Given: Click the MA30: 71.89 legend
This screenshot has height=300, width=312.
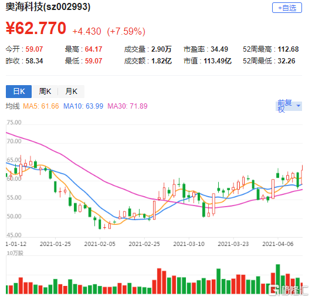Looking at the screenshot, I should tap(127, 106).
